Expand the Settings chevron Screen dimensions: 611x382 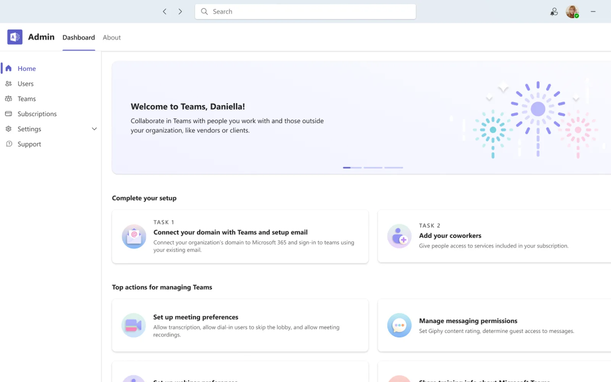tap(94, 129)
